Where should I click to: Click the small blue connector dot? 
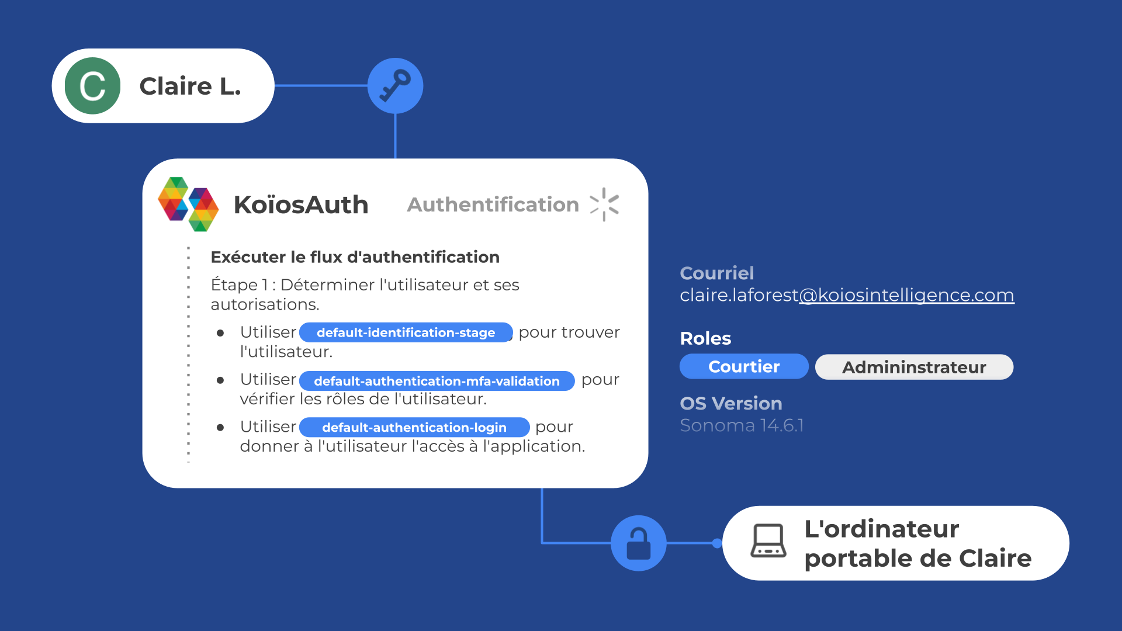pos(717,543)
